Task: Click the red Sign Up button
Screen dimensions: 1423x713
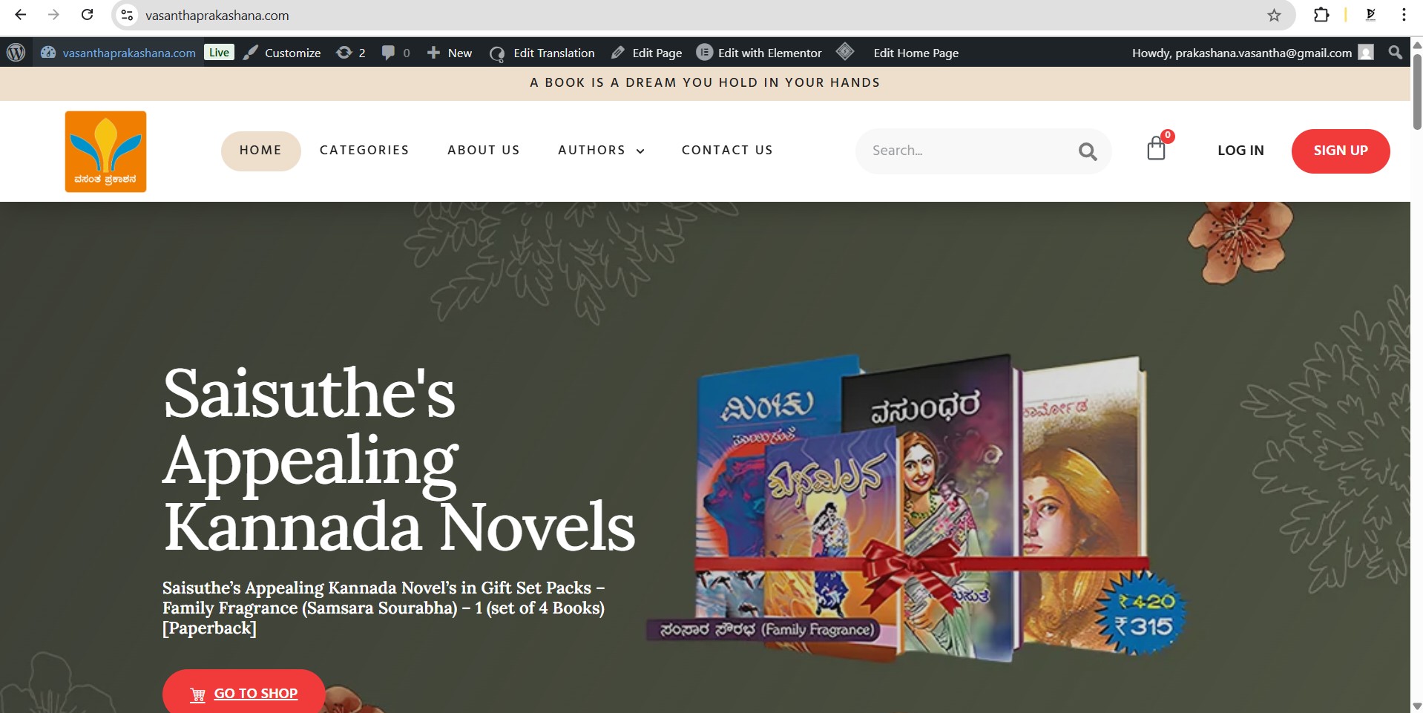Action: [1341, 151]
